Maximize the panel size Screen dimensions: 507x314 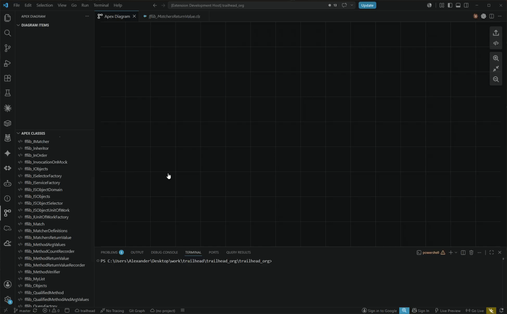491,252
